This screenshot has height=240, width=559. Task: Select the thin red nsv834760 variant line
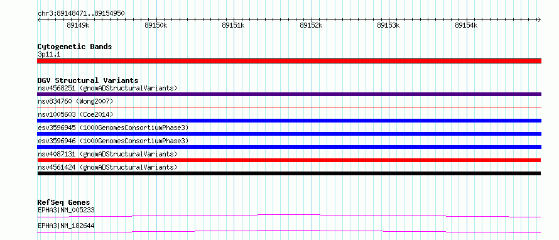[x=289, y=107]
